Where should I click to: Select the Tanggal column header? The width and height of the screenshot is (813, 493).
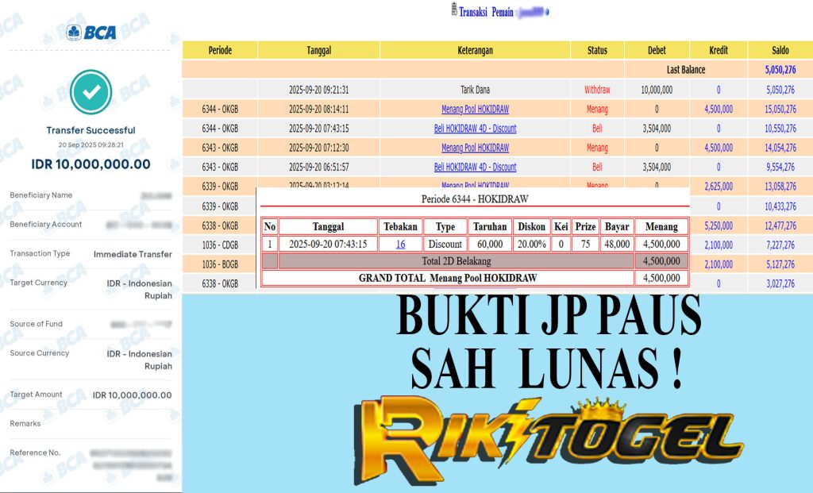coord(318,50)
